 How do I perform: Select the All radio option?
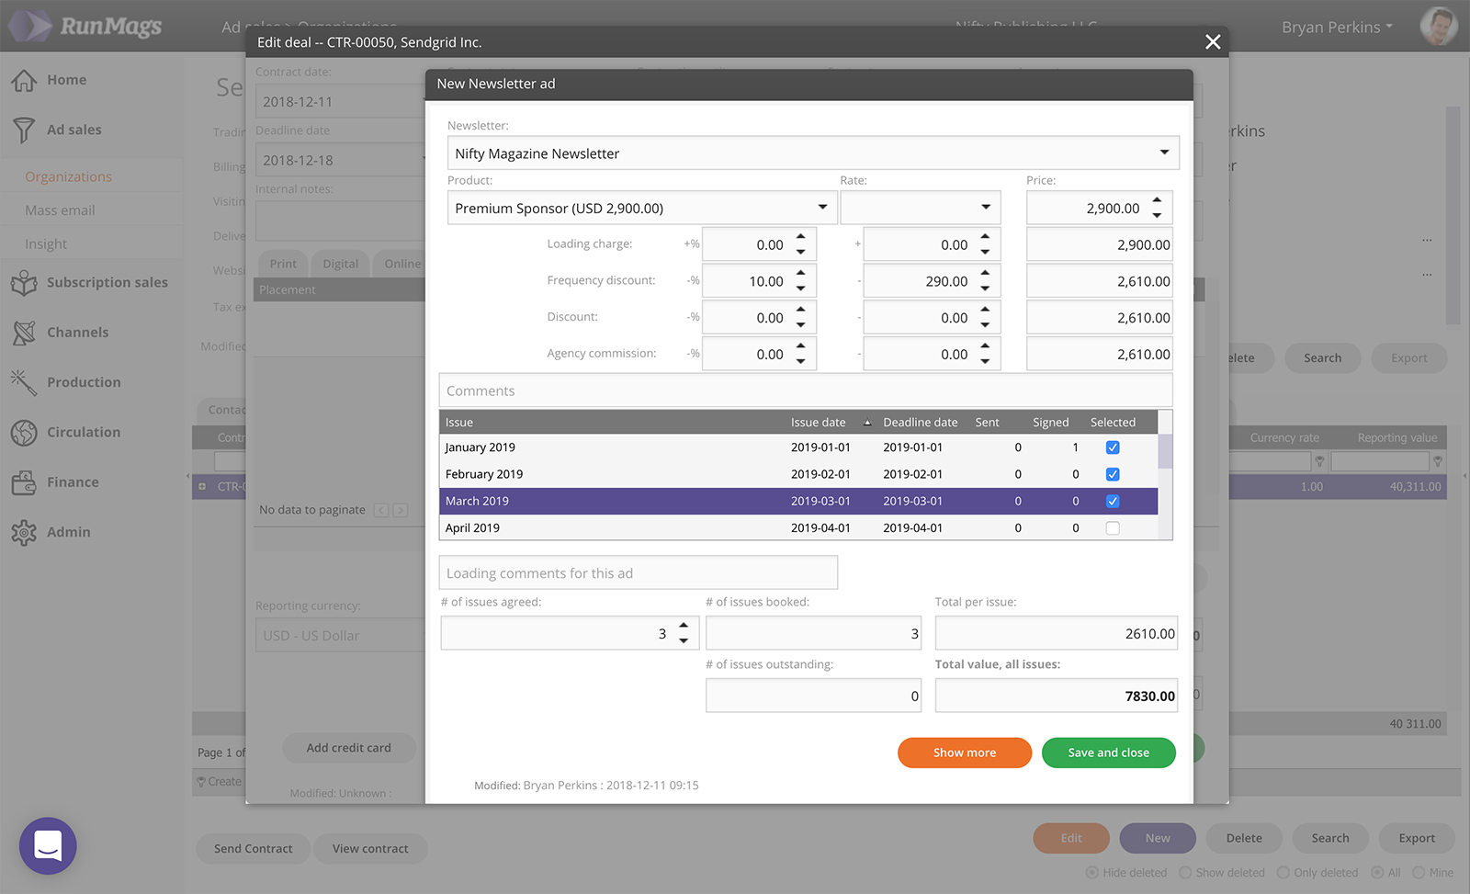(x=1377, y=872)
